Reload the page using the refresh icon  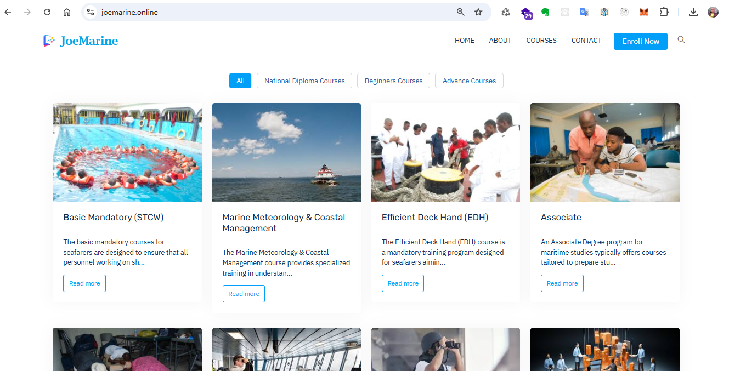pos(47,12)
